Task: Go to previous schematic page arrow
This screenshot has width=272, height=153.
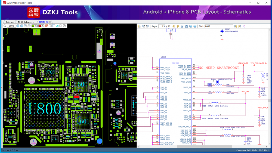Action: click(174, 26)
